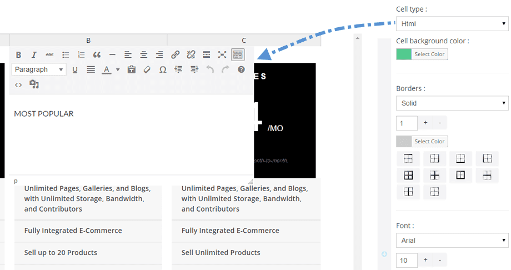Open the Paragraph format dropdown
This screenshot has height=270, width=511.
[x=39, y=69]
